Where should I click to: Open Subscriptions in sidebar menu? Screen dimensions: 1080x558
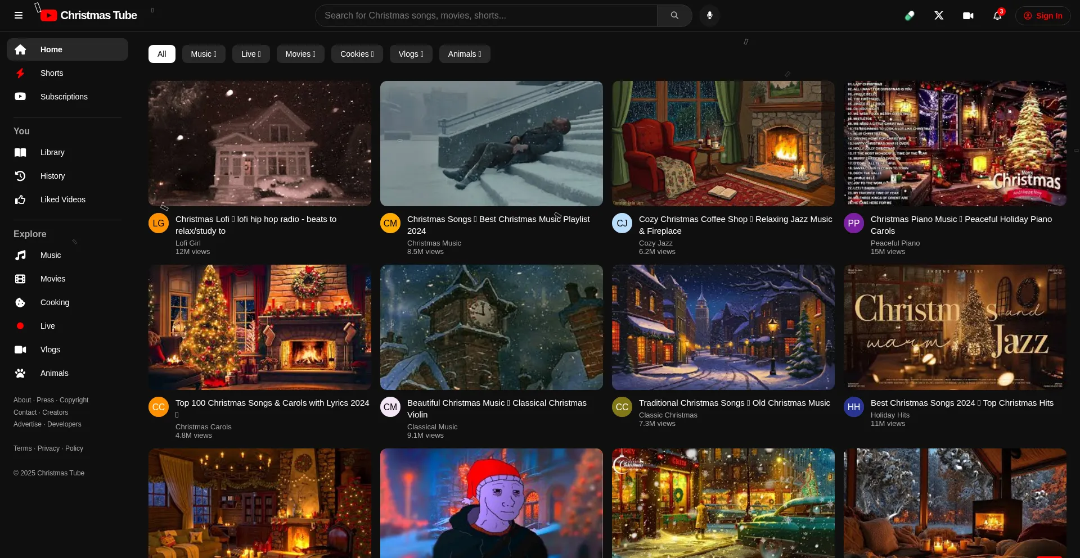[64, 97]
